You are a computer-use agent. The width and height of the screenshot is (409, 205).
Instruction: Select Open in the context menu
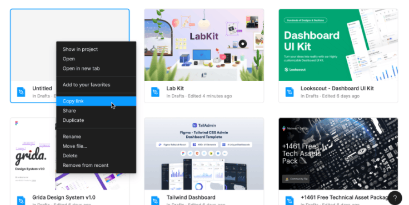[96, 59]
